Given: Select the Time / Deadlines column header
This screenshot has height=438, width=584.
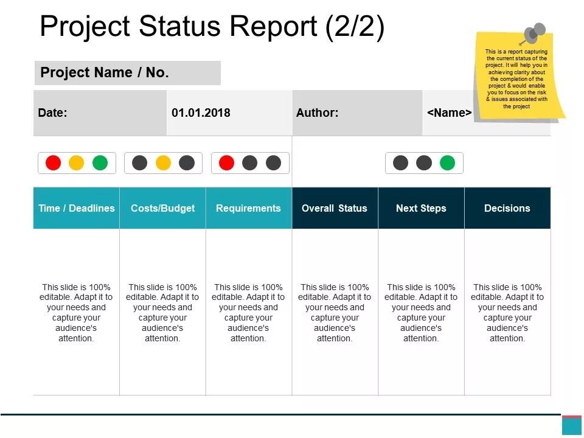Looking at the screenshot, I should (x=77, y=208).
